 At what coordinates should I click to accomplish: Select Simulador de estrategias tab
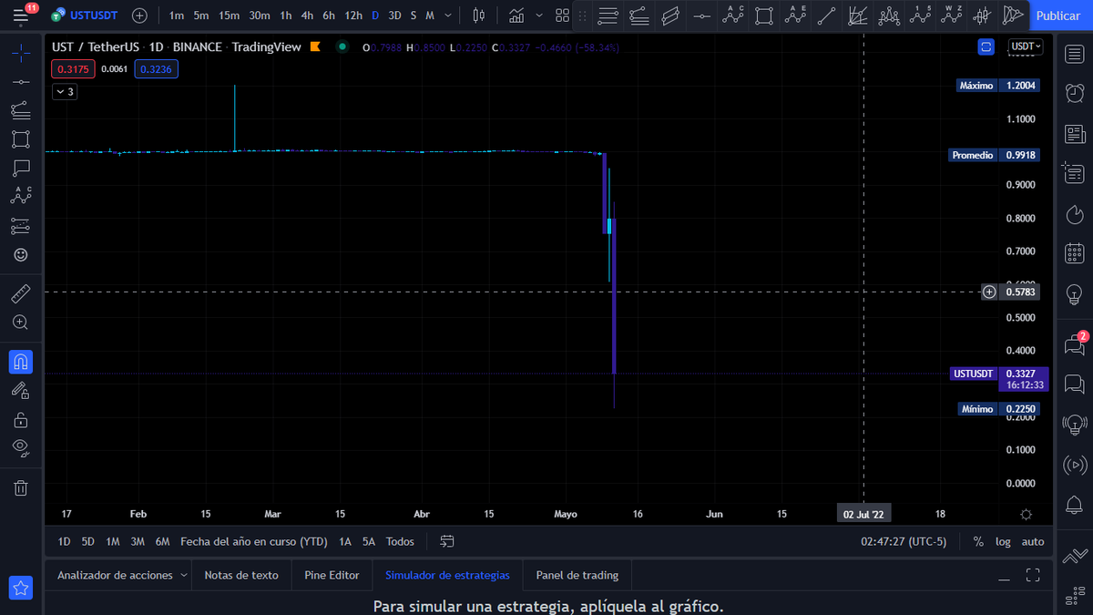447,575
